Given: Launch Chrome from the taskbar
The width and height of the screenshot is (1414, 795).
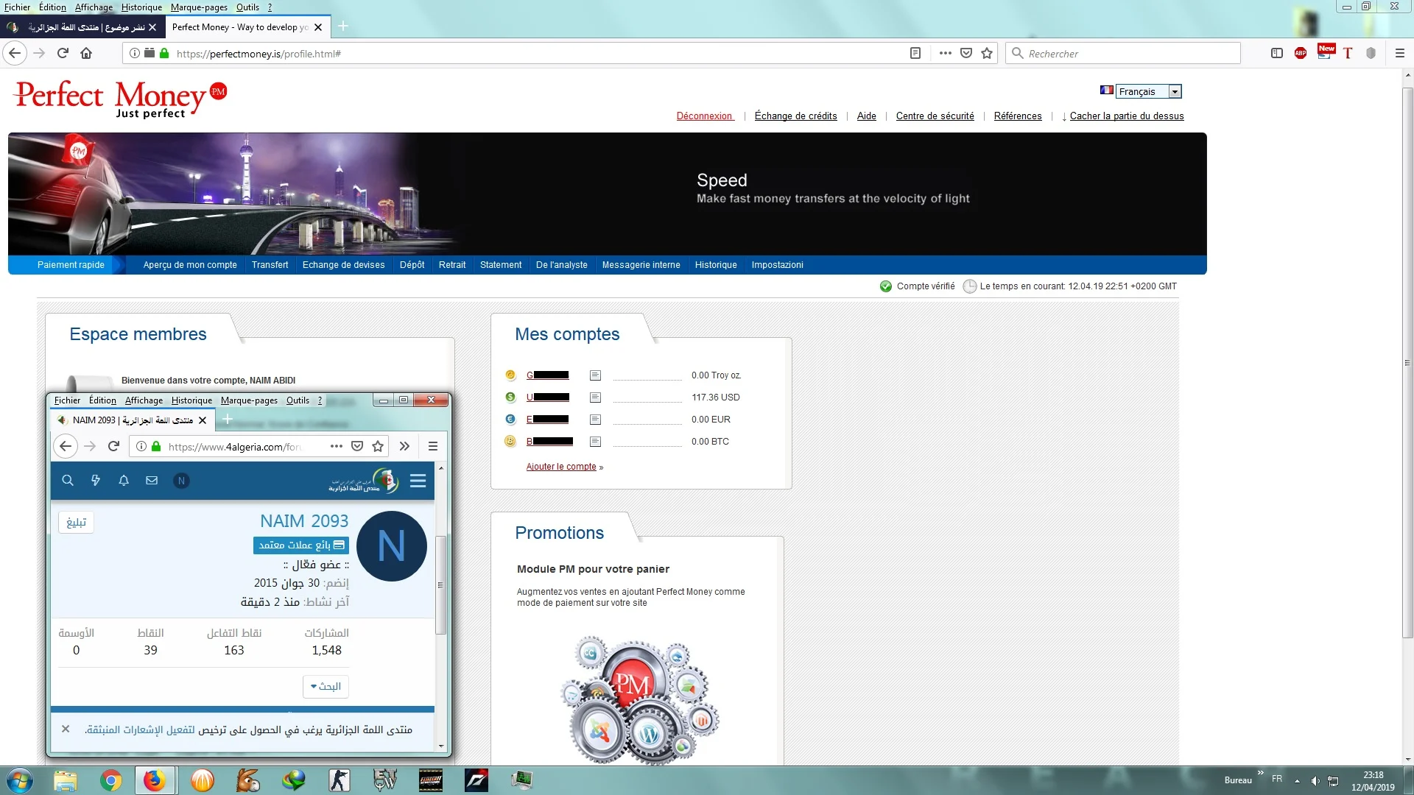Looking at the screenshot, I should point(110,780).
